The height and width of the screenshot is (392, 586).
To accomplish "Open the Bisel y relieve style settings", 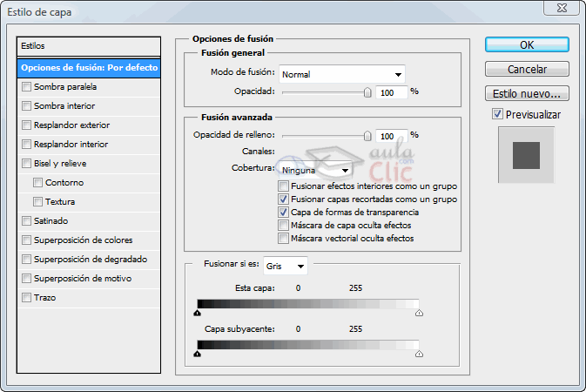I will [60, 164].
